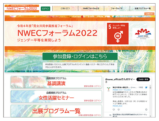This screenshot has height=121, width=159.
Task: Like the tweet with heart icon
Action: pos(119,109)
